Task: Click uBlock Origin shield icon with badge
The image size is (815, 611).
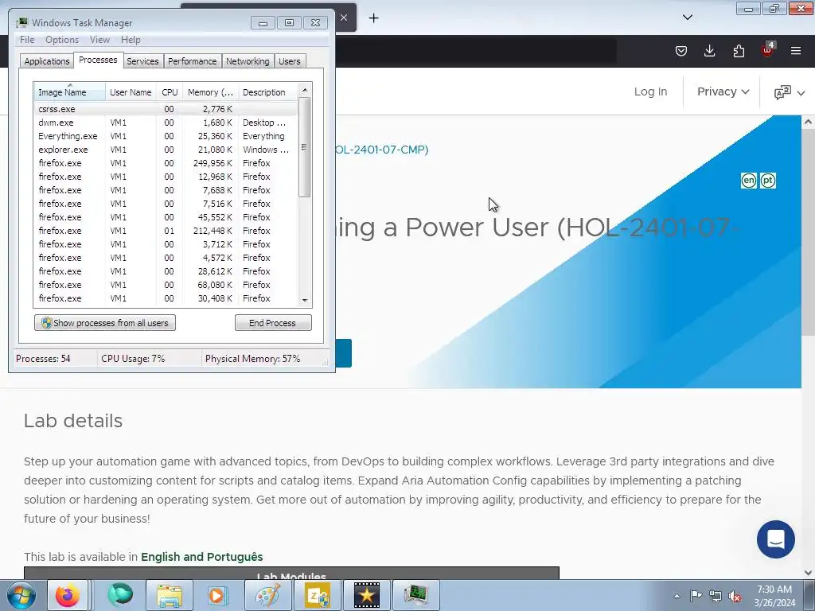Action: click(768, 50)
